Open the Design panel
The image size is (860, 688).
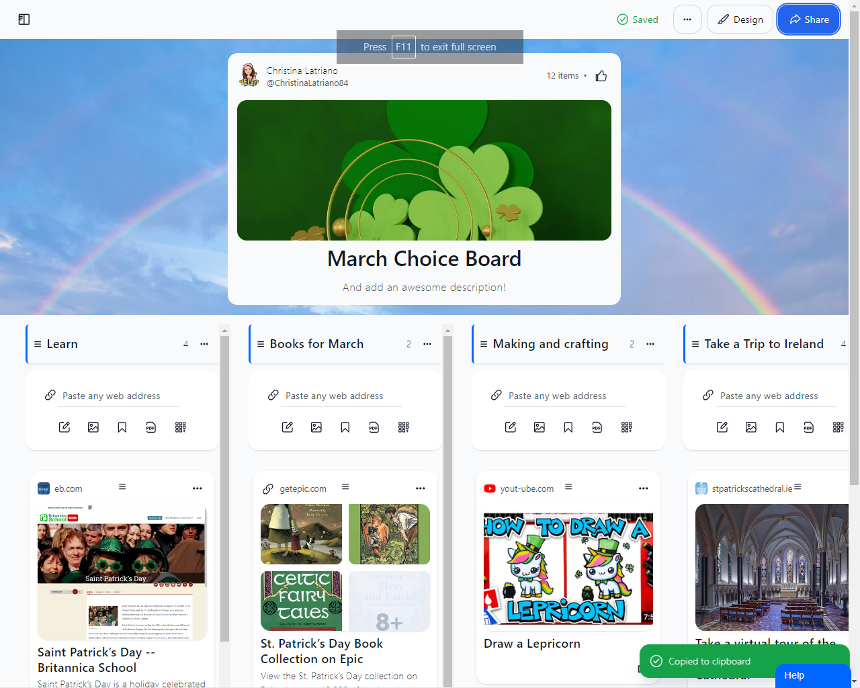740,19
